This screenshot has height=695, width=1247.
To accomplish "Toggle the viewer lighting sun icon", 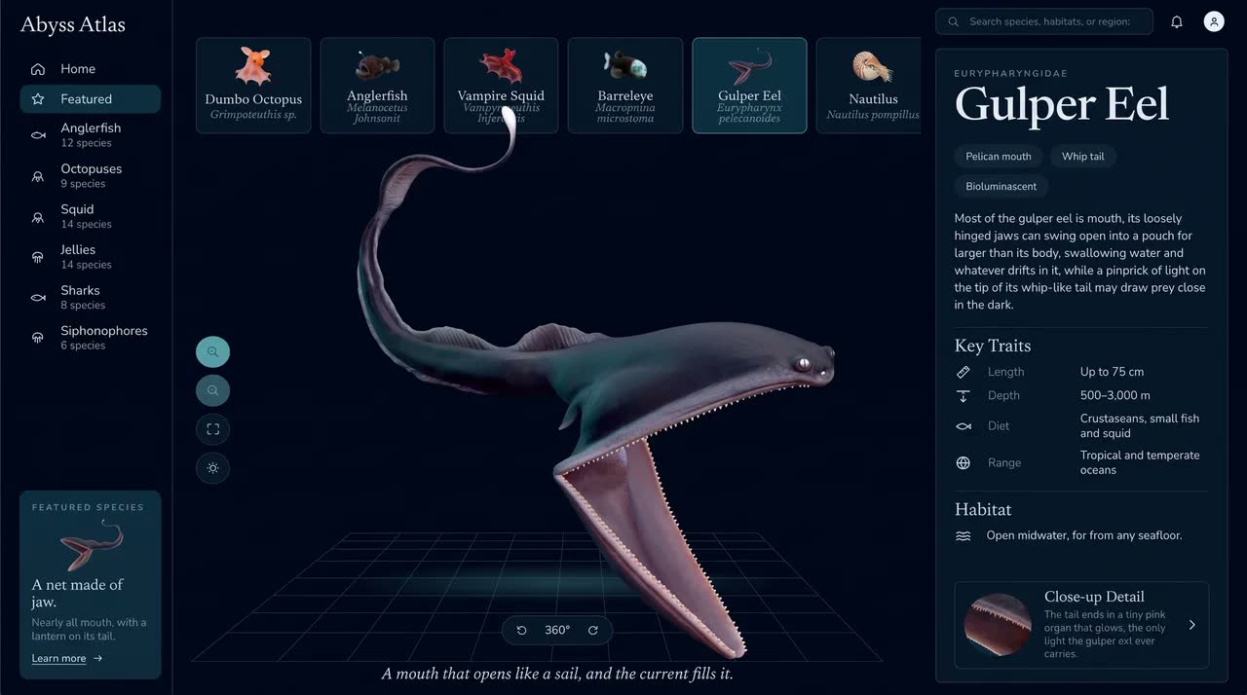I will coord(212,468).
